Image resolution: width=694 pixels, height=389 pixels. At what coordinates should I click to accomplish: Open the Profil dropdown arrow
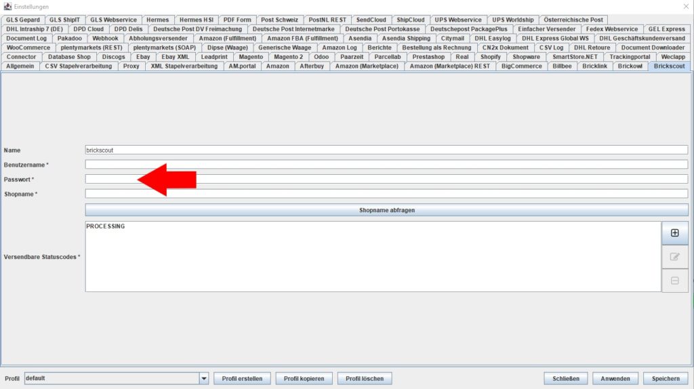(x=203, y=378)
